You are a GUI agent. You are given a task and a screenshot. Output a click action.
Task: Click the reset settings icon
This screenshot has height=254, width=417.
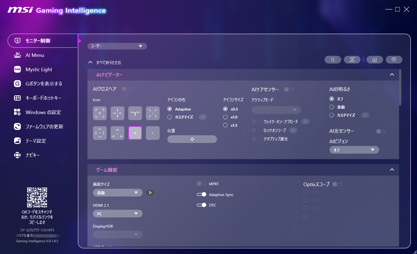[352, 59]
